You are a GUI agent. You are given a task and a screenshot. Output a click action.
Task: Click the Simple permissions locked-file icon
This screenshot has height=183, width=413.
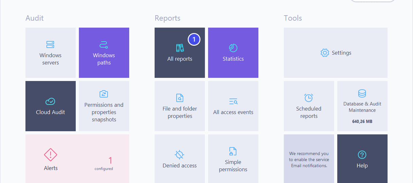(233, 151)
